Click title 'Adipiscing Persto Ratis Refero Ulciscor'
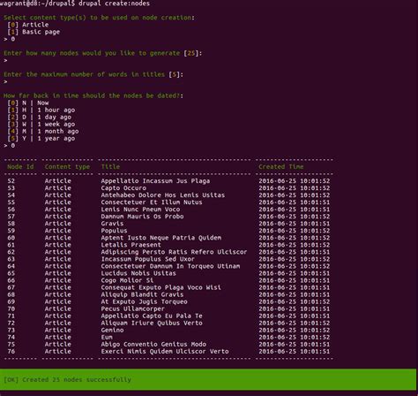The width and height of the screenshot is (418, 396). click(x=174, y=252)
